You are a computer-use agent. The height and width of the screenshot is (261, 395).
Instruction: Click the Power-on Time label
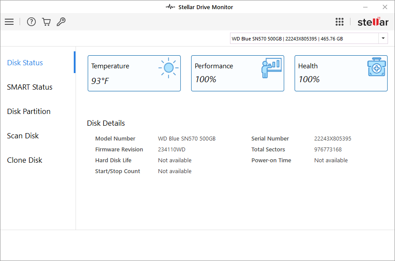(271, 160)
